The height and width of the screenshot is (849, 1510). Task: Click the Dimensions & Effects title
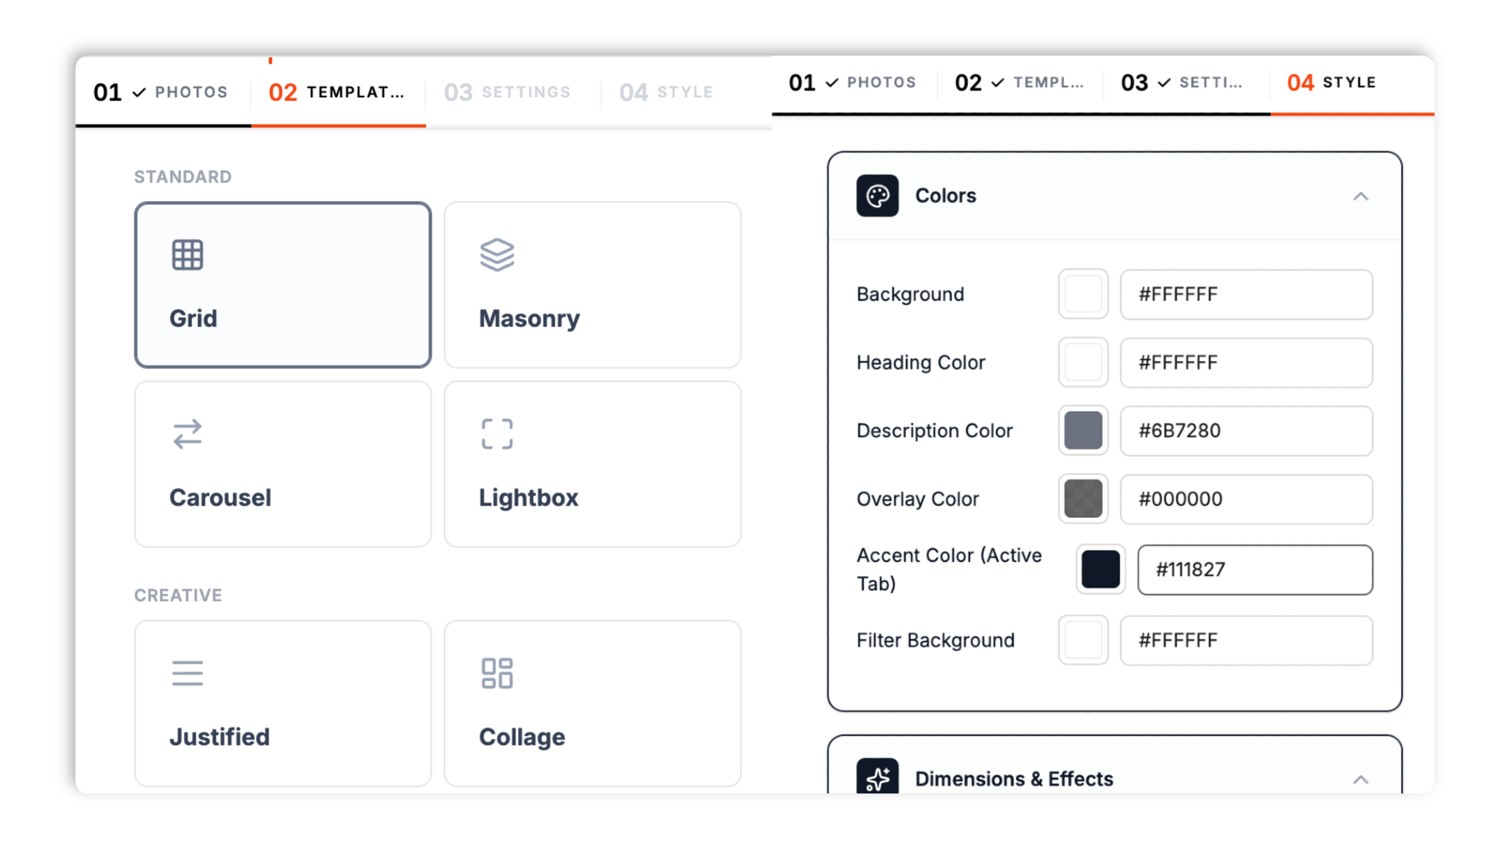1014,779
